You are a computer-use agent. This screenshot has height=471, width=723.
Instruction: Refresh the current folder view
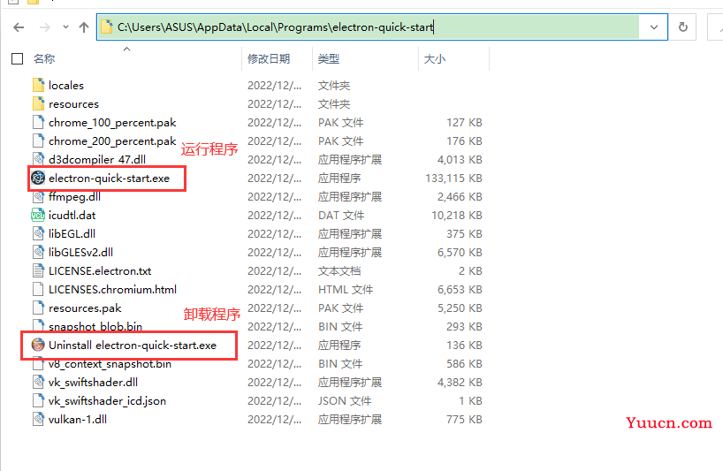(683, 27)
